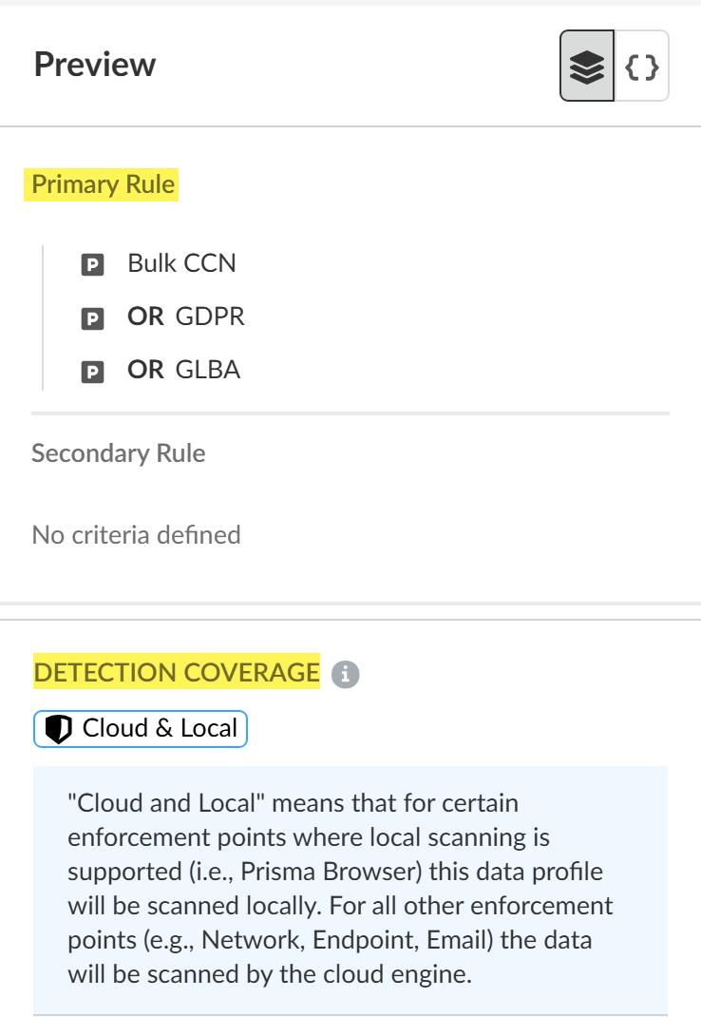The width and height of the screenshot is (701, 1017).
Task: Click the shield icon in the coverage badge
Action: (x=59, y=730)
